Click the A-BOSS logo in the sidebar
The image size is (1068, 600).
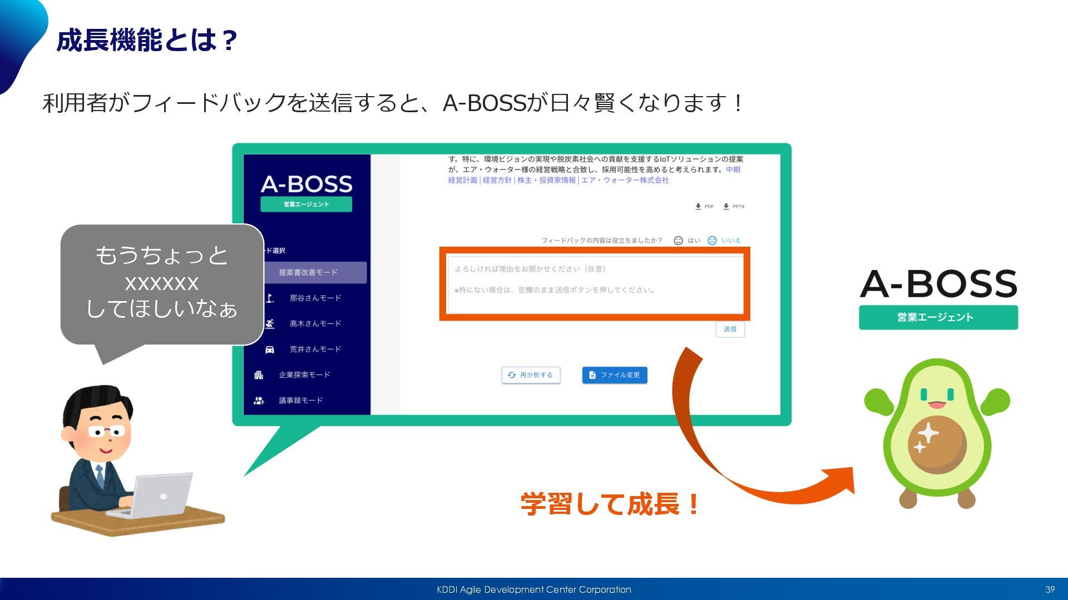[306, 184]
